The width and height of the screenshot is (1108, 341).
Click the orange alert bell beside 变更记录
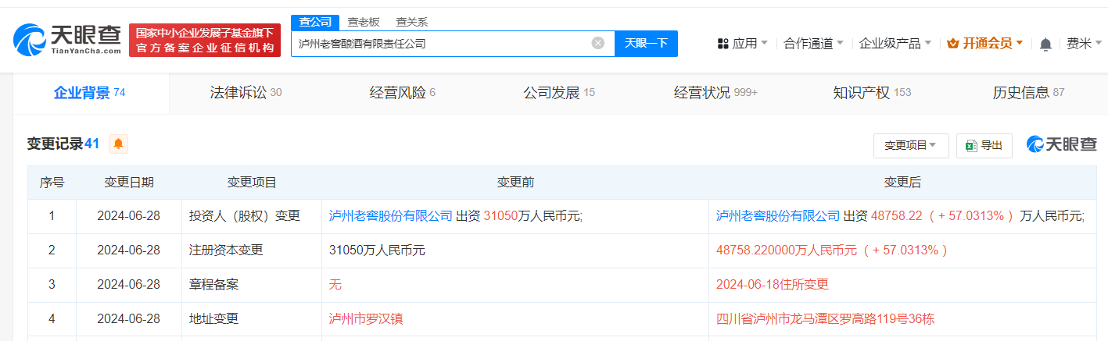tap(118, 144)
